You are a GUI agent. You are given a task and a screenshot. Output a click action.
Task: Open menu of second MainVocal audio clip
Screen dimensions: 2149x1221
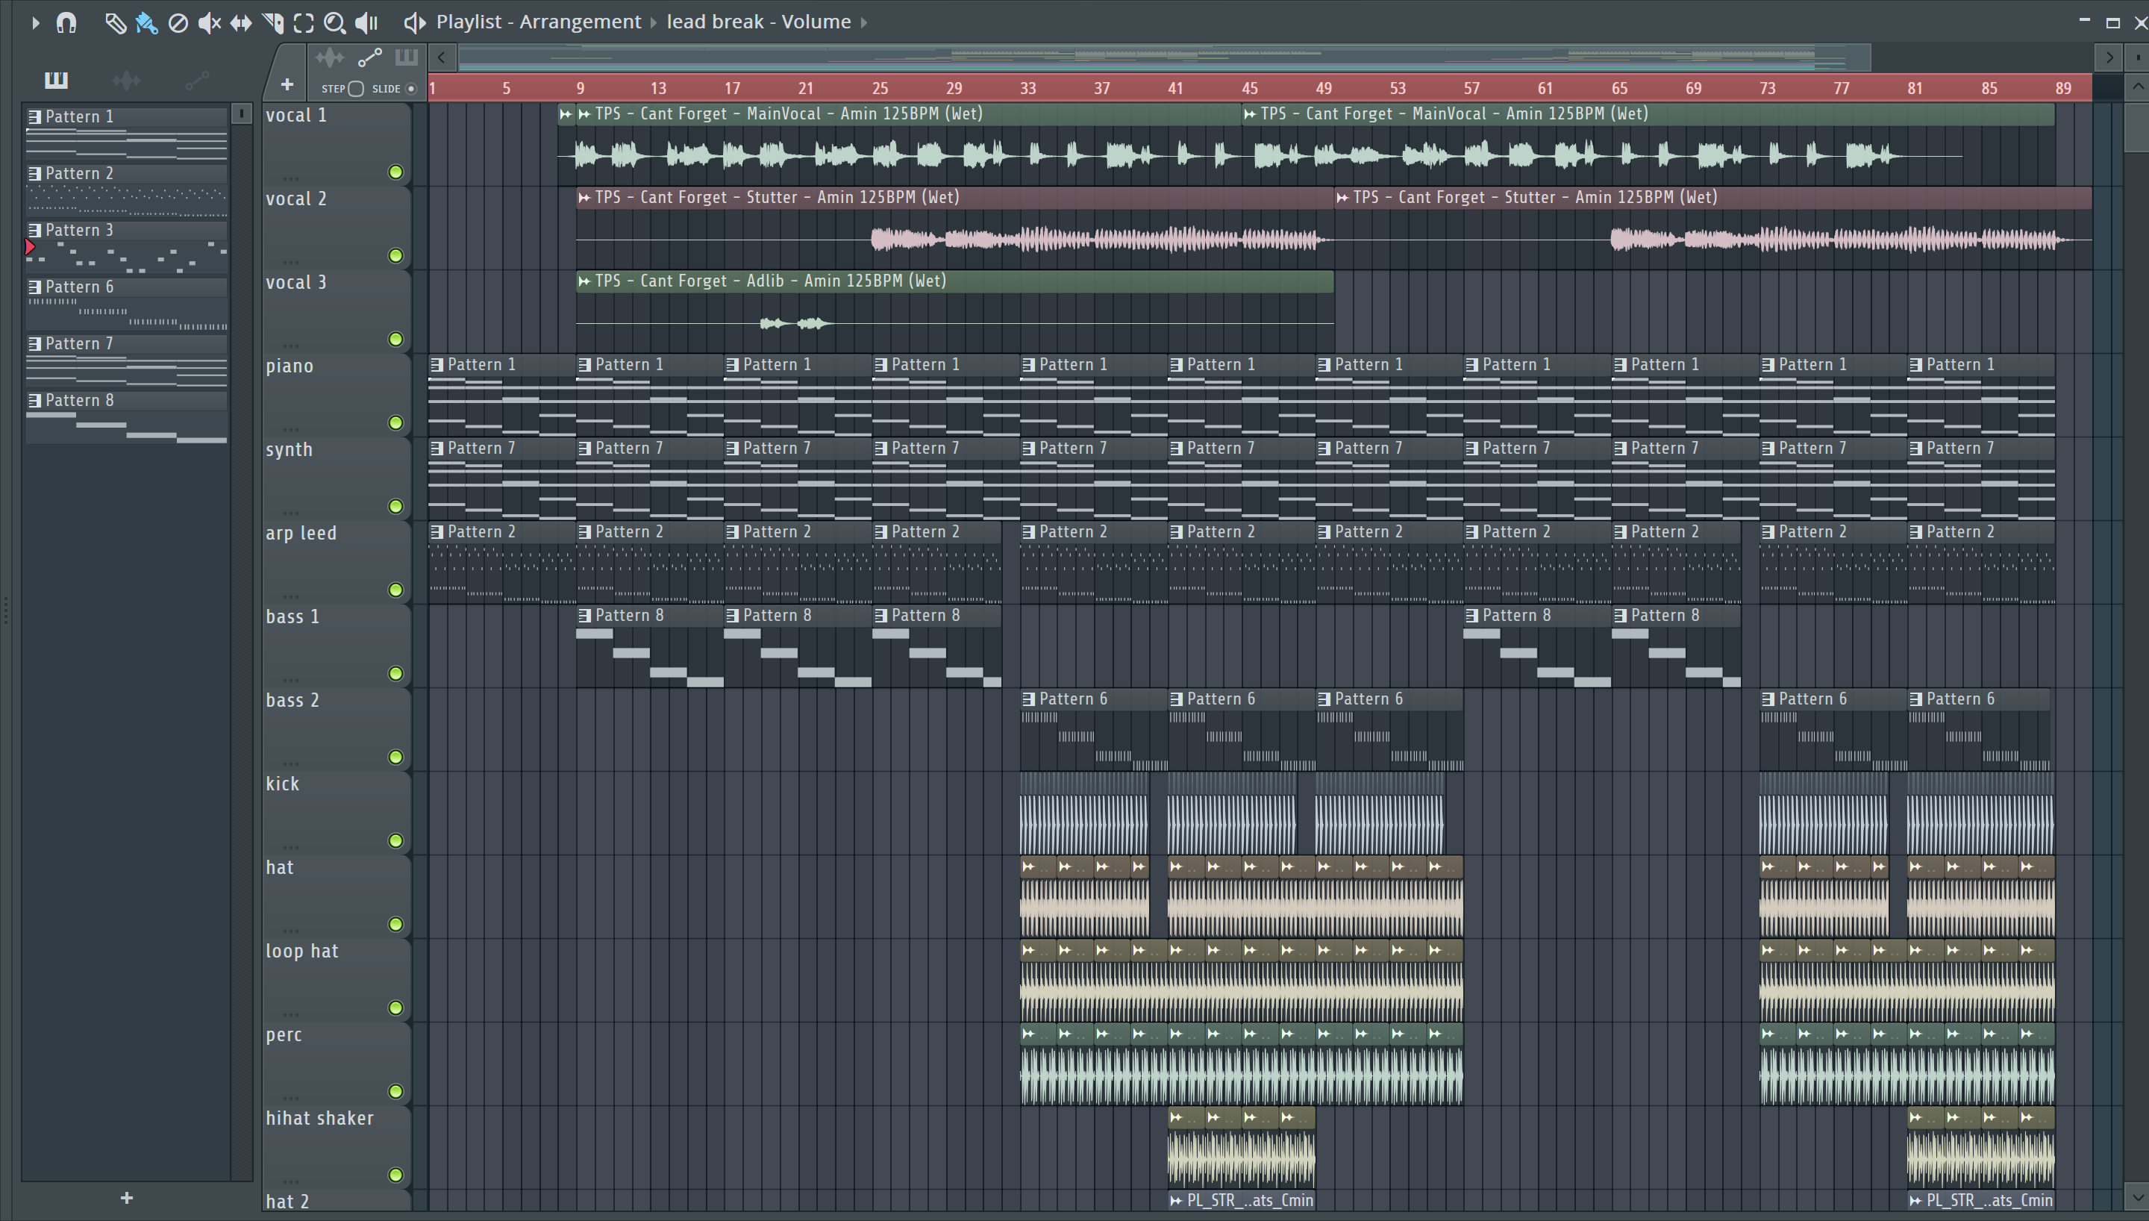coord(1250,114)
